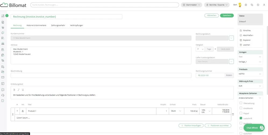268x135 pixels.
Task: Switch to the Zahlungsverkehr tab
Action: pyautogui.click(x=58, y=25)
